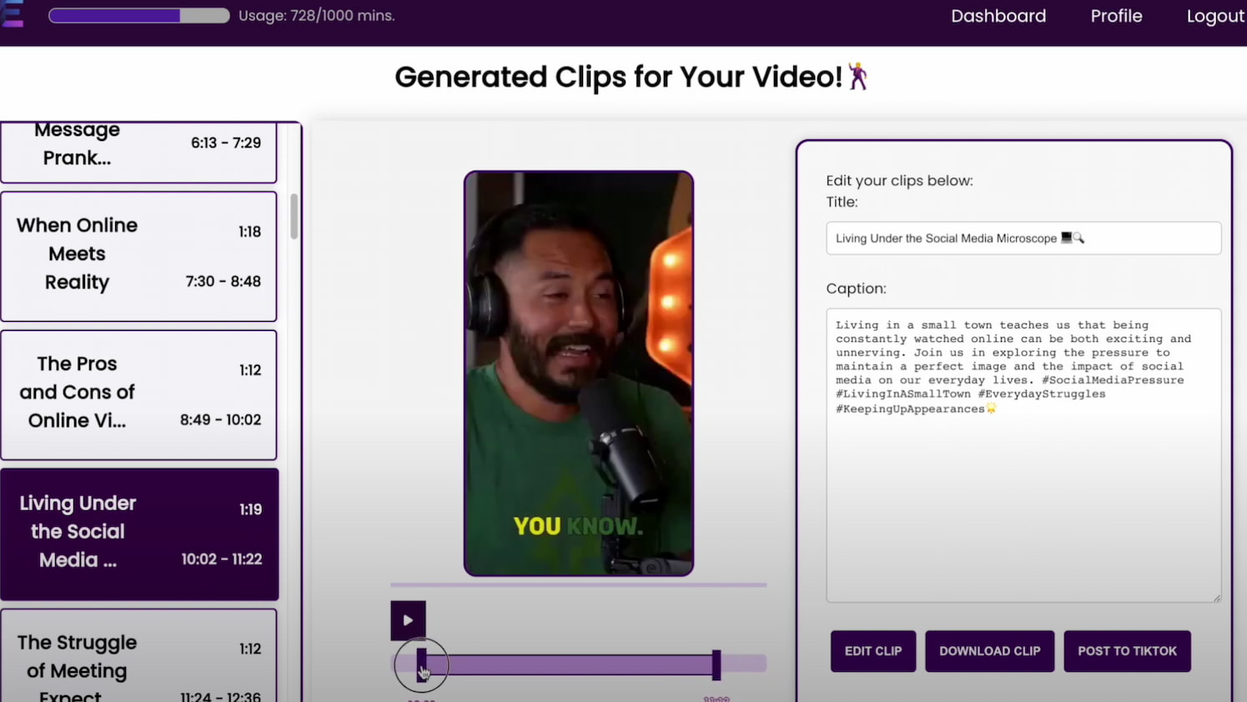Click inside the Caption text area

tap(1023, 454)
